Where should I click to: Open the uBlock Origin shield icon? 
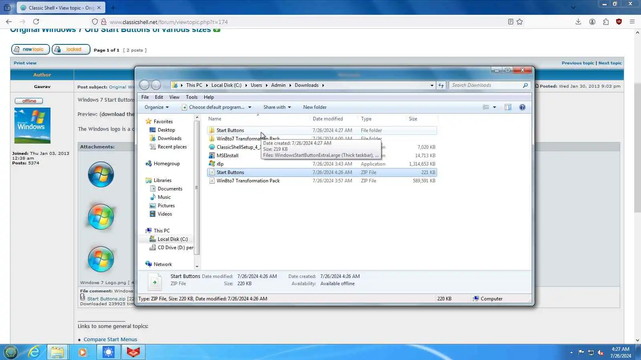619,22
